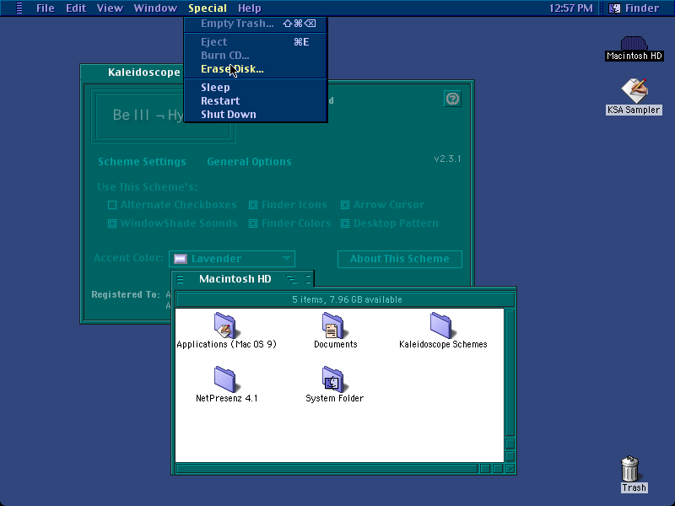
Task: Click the dimmed Burn CD… menu item
Action: pos(256,56)
